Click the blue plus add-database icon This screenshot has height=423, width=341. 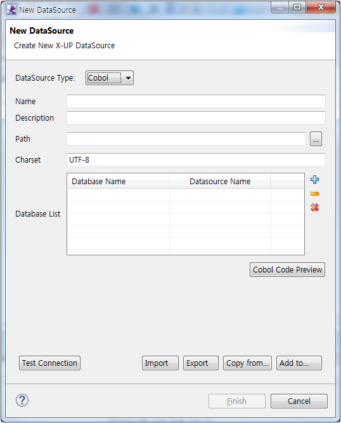pyautogui.click(x=314, y=180)
